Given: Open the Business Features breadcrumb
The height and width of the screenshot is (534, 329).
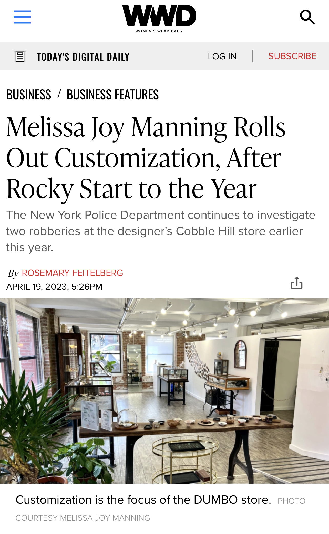Looking at the screenshot, I should click(x=113, y=95).
